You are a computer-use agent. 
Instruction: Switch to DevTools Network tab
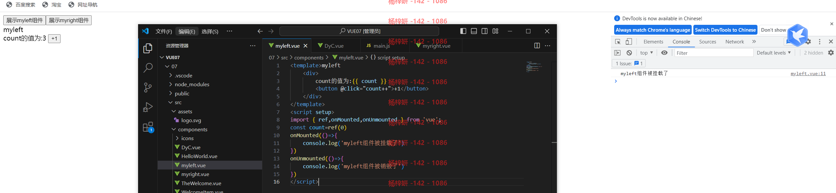[735, 41]
